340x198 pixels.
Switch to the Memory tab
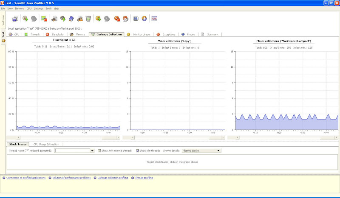point(78,34)
